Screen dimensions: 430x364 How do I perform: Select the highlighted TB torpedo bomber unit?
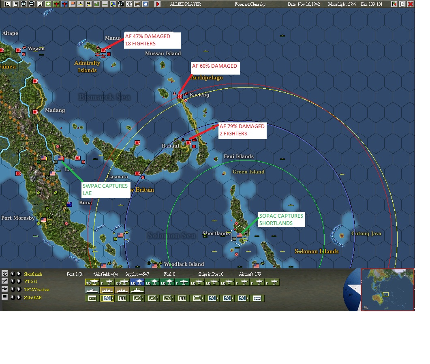click(x=92, y=282)
